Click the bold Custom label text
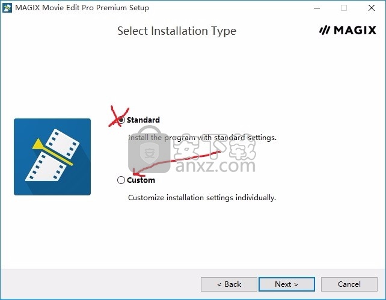The height and width of the screenshot is (300, 386). (141, 180)
